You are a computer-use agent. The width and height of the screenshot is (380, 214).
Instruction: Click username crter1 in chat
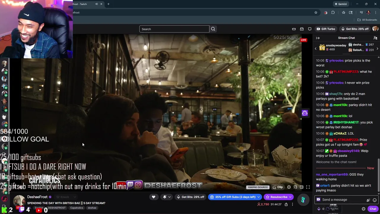tap(325, 185)
